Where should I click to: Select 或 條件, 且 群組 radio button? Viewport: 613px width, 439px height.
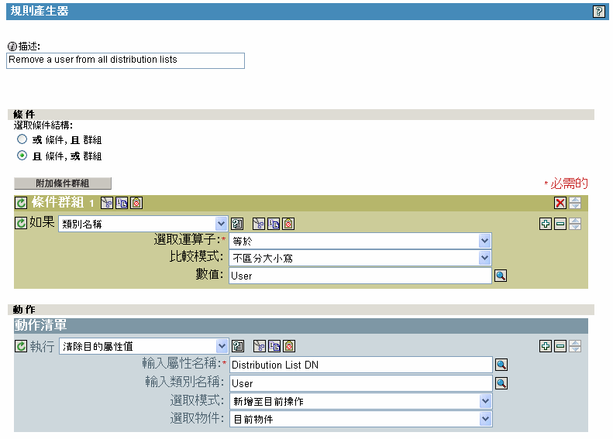pyautogui.click(x=22, y=139)
